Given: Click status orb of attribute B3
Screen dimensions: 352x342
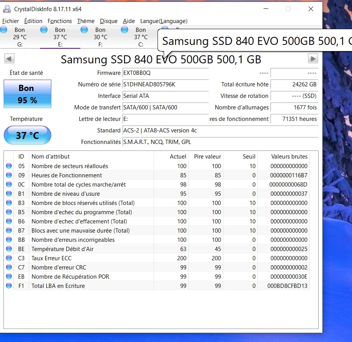Looking at the screenshot, I should (x=9, y=203).
